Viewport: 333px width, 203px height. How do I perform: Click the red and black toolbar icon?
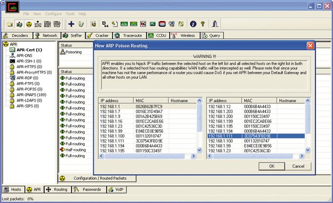(162, 24)
